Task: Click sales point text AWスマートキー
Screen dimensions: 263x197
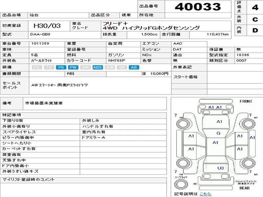Action: (44, 85)
